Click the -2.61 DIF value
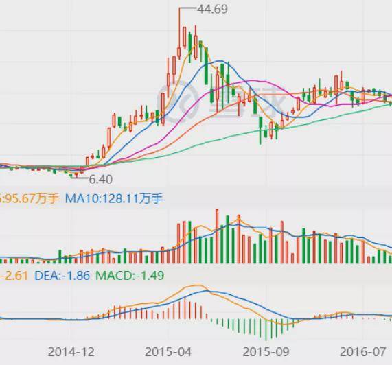The width and height of the screenshot is (392, 365). click(x=14, y=275)
